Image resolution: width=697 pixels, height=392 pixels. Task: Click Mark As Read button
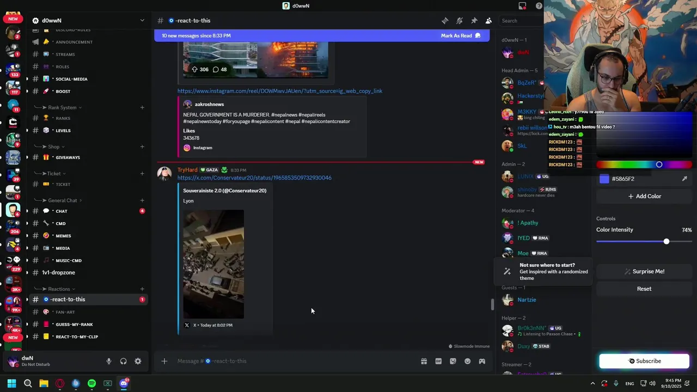(x=461, y=36)
